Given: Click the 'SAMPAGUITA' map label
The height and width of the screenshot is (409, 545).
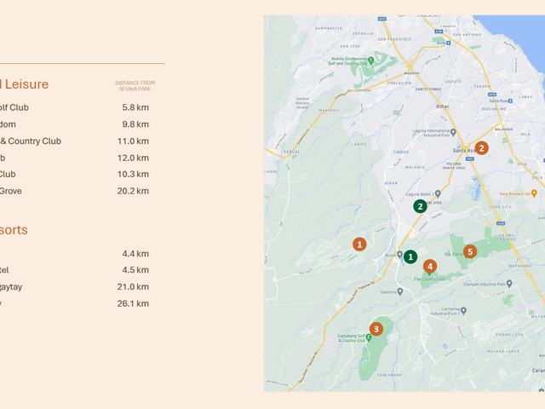Looking at the screenshot, I should pos(329,28).
